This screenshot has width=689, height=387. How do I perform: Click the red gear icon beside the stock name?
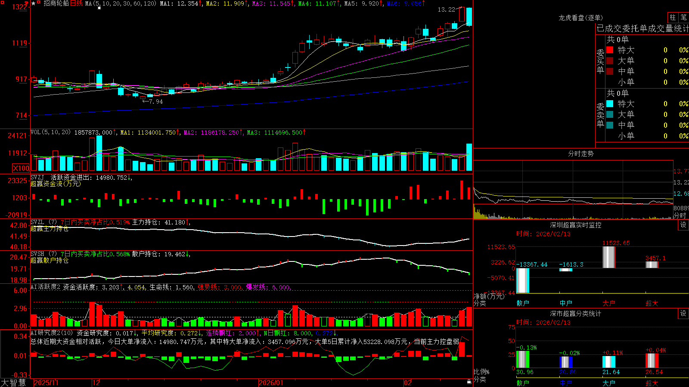click(39, 3)
